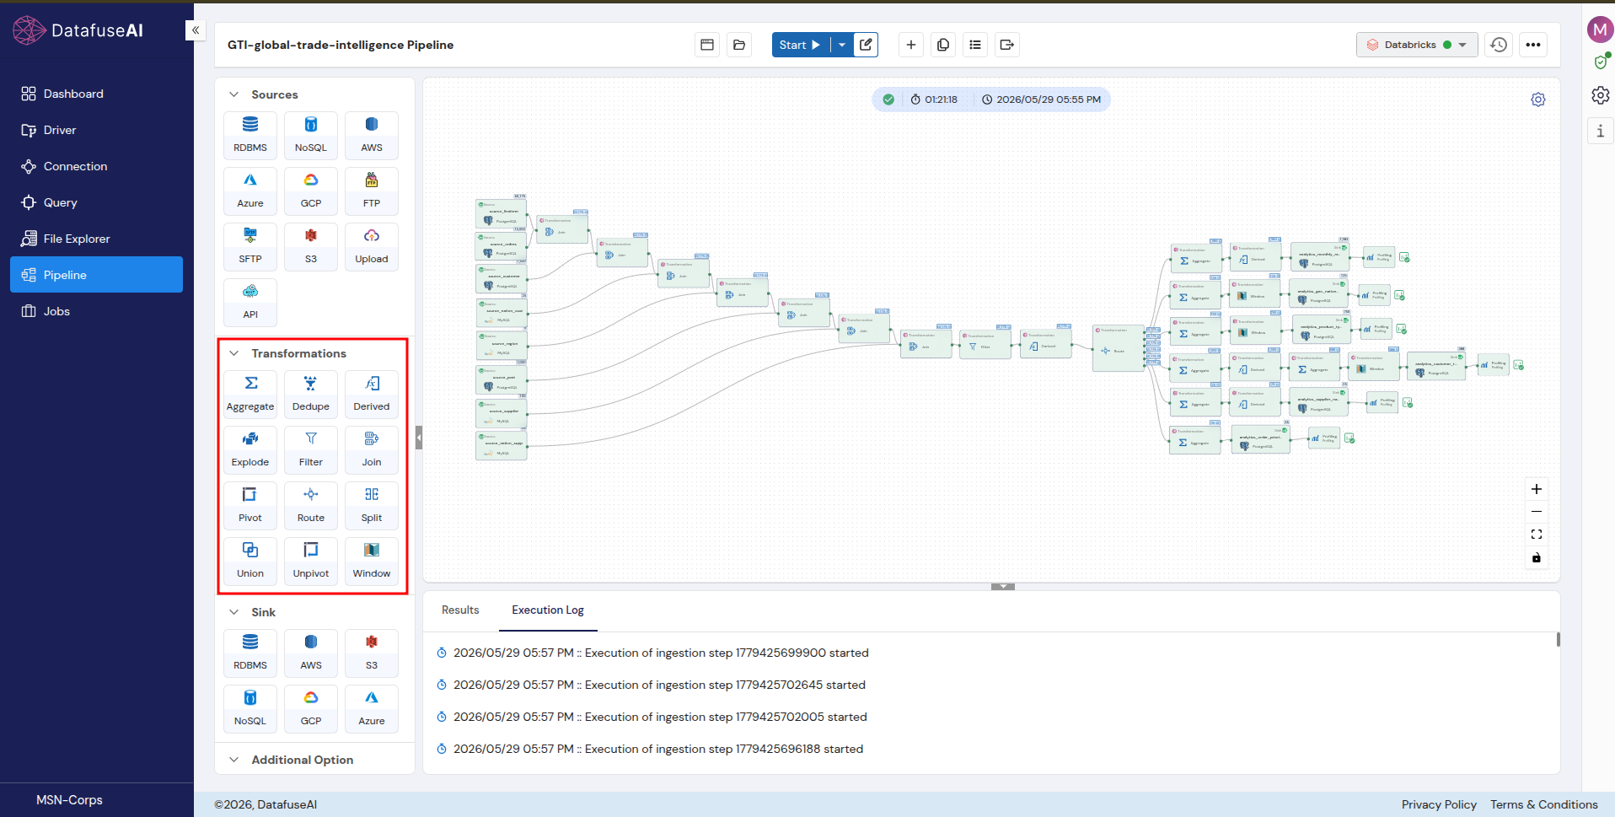Open Jobs page in sidebar
This screenshot has height=817, width=1615.
[96, 311]
